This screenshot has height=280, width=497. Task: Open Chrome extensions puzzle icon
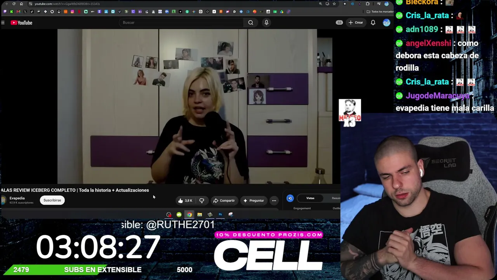point(367,4)
